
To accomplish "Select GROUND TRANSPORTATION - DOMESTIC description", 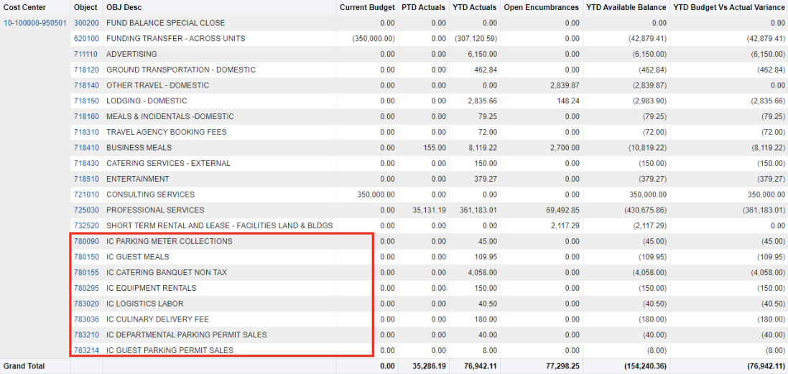I will pyautogui.click(x=181, y=70).
